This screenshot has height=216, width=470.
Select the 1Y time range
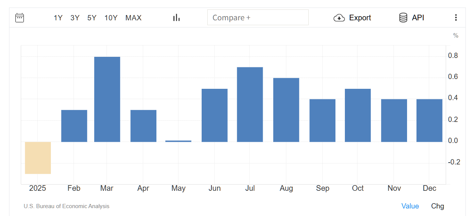point(58,18)
